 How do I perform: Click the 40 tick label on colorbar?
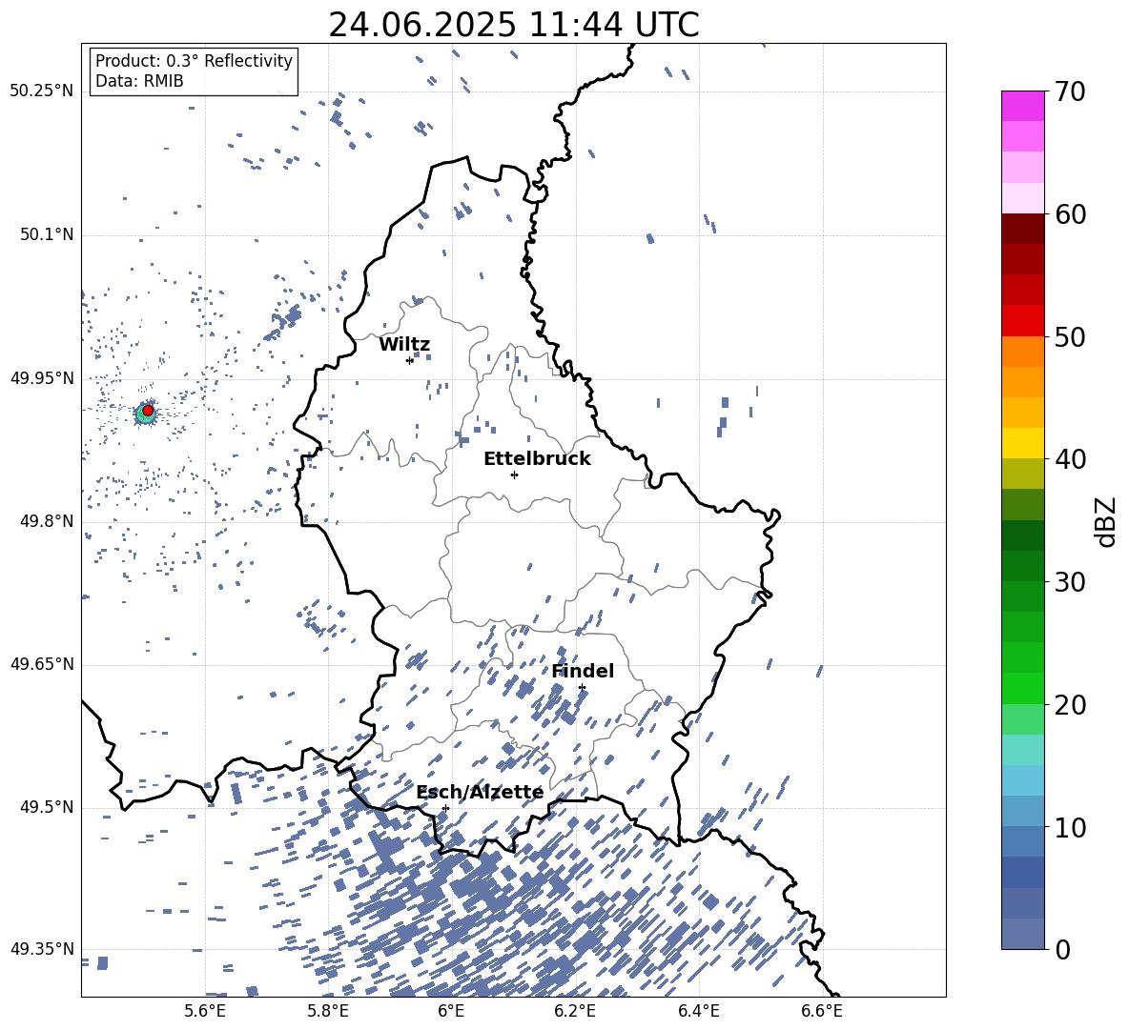(1070, 459)
